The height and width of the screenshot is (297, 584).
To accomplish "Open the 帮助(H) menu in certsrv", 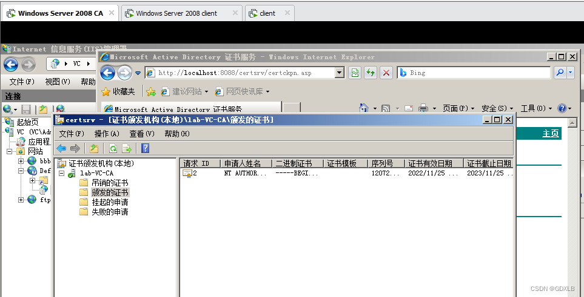I will pyautogui.click(x=177, y=134).
